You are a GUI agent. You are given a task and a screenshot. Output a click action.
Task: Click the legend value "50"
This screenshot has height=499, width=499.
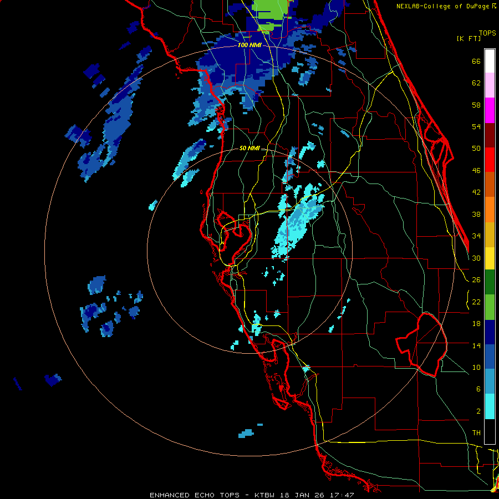476,149
